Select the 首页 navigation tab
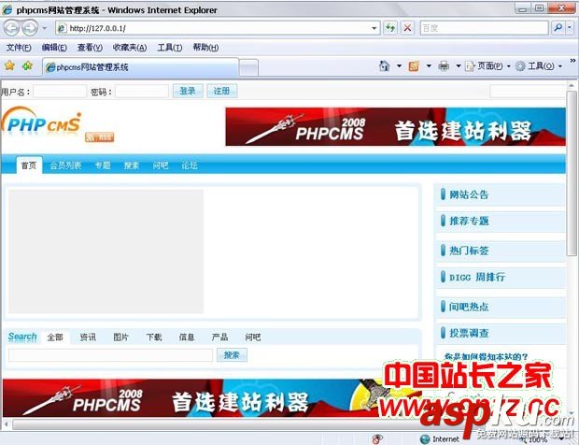 point(29,165)
